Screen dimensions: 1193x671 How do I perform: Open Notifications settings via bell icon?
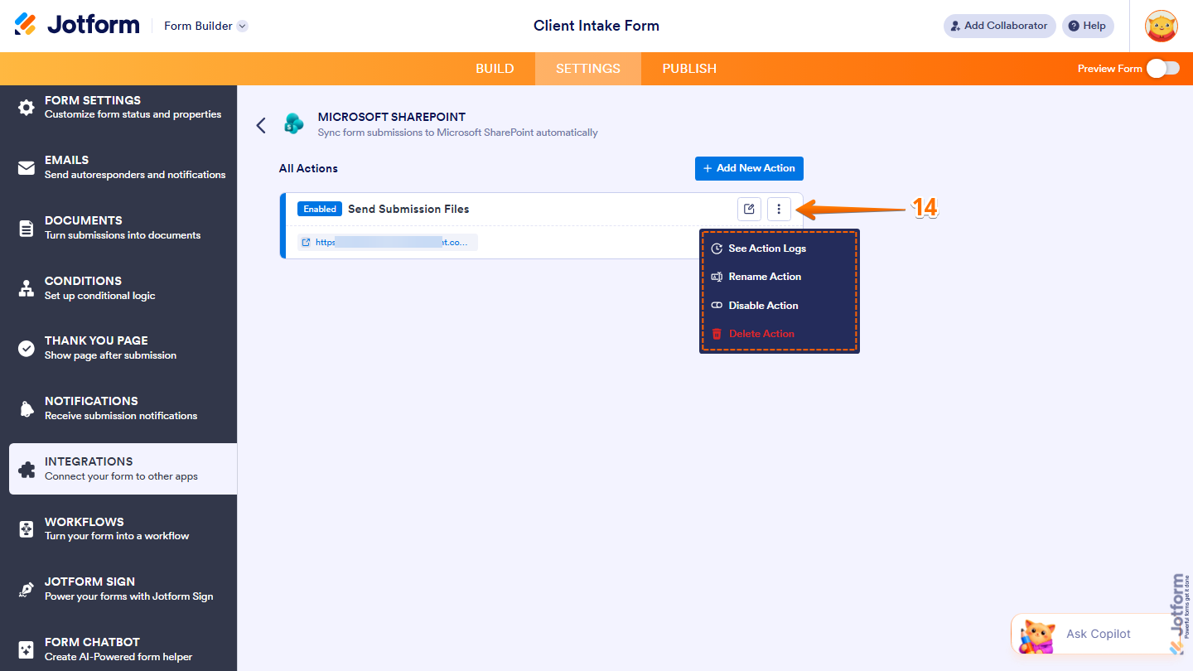[x=26, y=408]
